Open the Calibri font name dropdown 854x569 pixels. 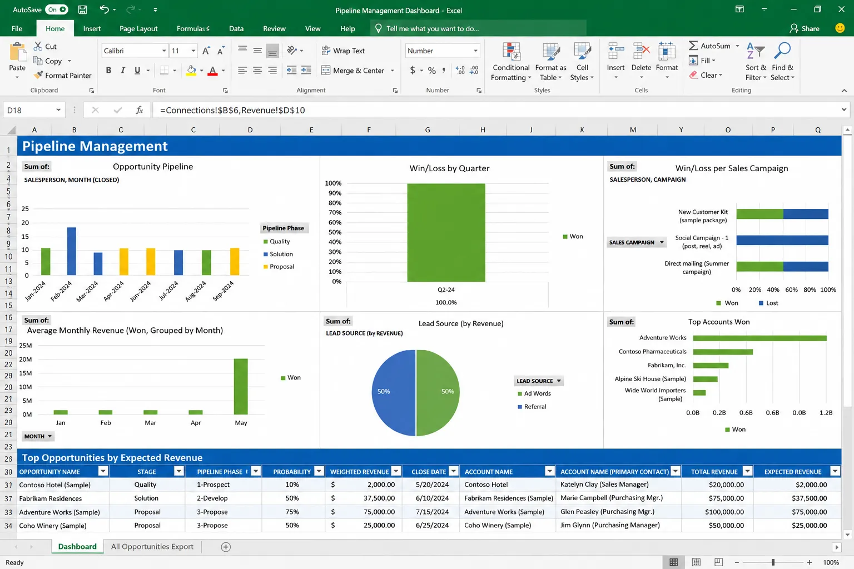[164, 51]
